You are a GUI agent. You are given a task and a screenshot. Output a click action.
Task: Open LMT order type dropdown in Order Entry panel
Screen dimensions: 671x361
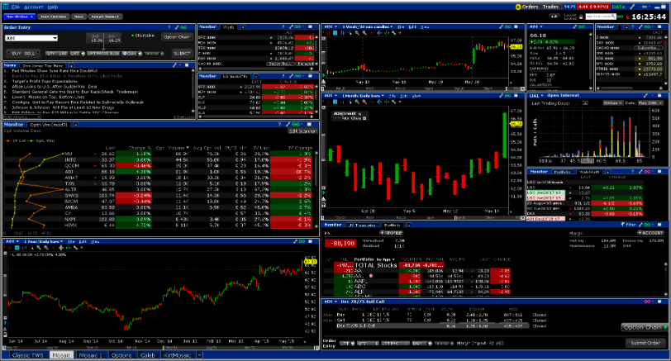pos(78,54)
